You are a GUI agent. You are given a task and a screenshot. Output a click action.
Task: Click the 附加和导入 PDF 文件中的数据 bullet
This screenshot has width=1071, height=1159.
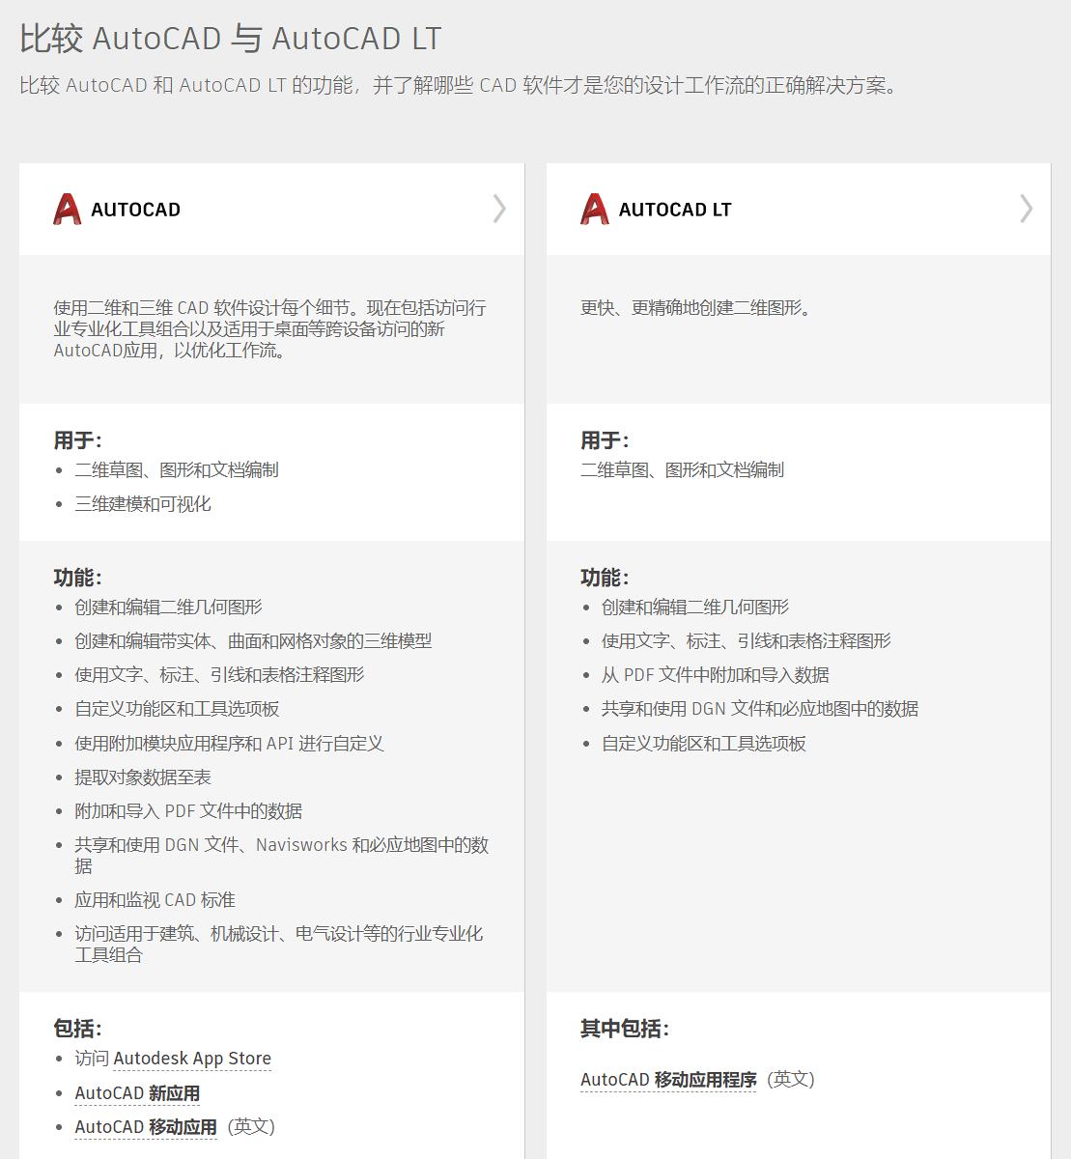(x=188, y=811)
